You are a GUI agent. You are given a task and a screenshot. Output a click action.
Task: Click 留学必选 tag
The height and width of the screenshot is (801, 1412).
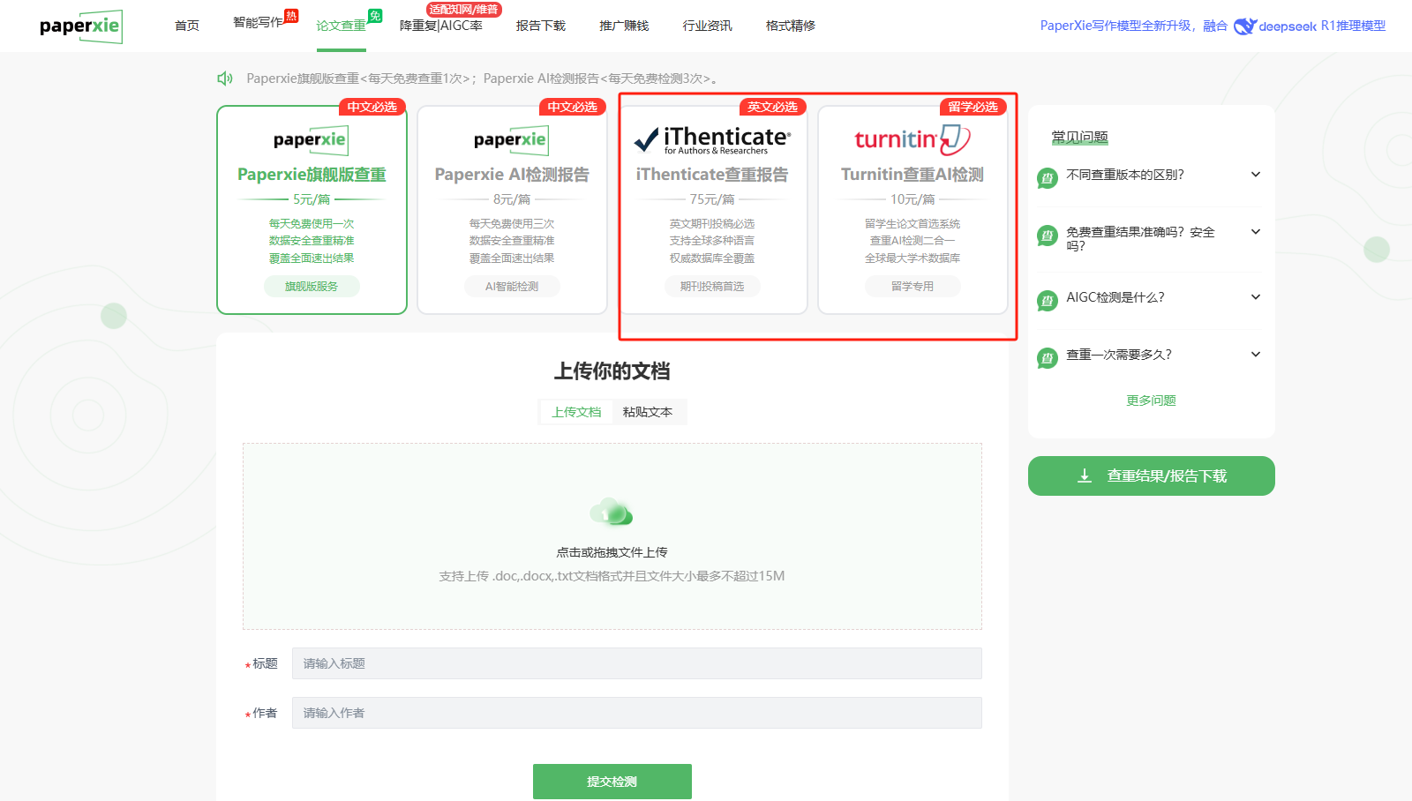coord(973,107)
